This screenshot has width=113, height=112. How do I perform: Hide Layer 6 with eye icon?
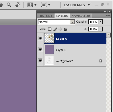click(x=40, y=38)
